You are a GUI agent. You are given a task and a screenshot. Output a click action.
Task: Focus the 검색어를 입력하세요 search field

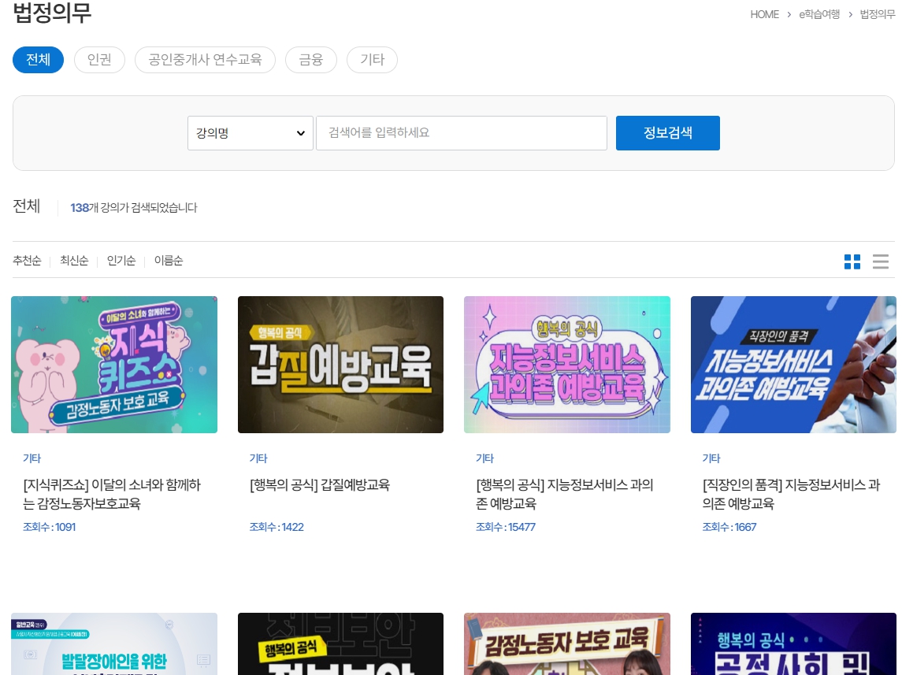[x=462, y=133]
